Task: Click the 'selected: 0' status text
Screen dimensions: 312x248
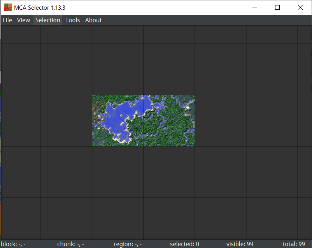Action: pyautogui.click(x=184, y=244)
